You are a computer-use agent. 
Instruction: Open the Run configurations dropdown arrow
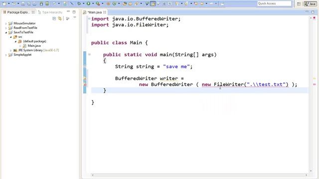(x=93, y=3)
